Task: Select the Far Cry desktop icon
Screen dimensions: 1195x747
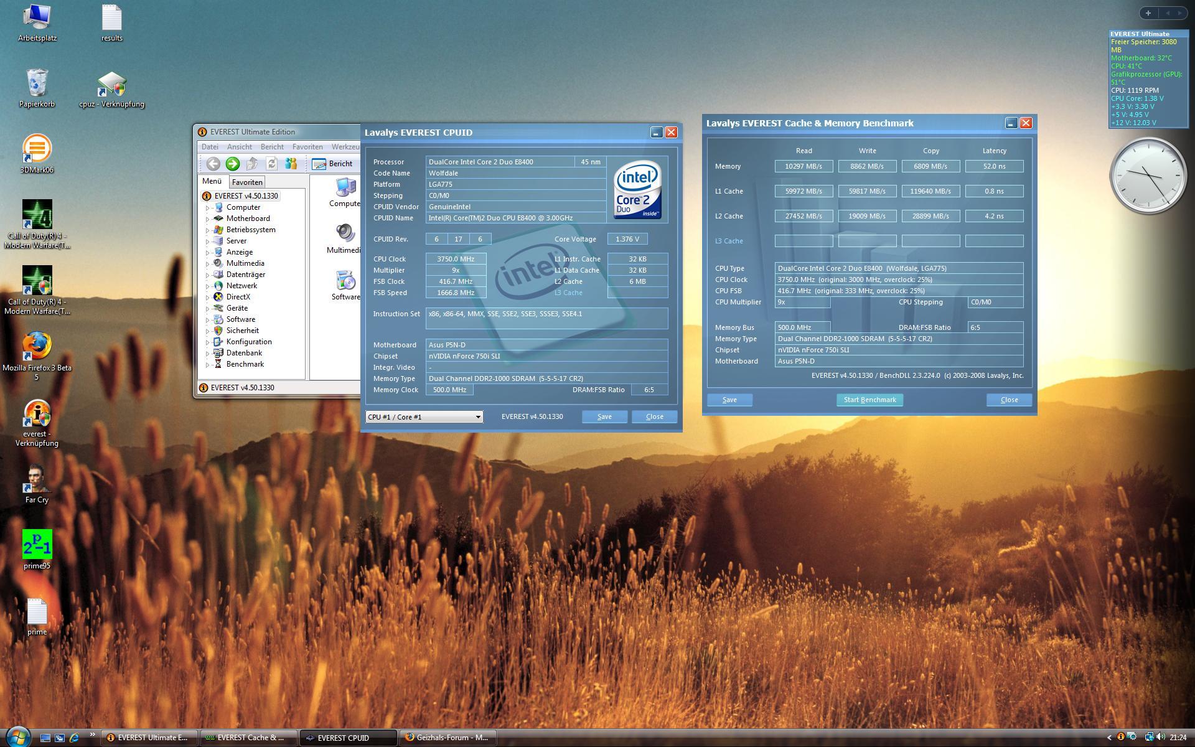Action: (x=37, y=484)
